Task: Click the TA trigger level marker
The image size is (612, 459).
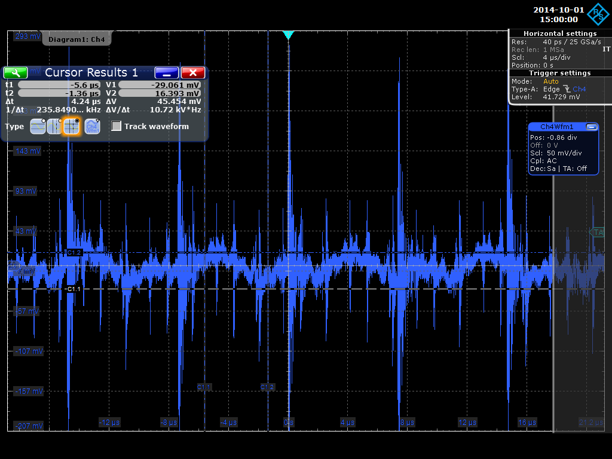Action: point(597,232)
